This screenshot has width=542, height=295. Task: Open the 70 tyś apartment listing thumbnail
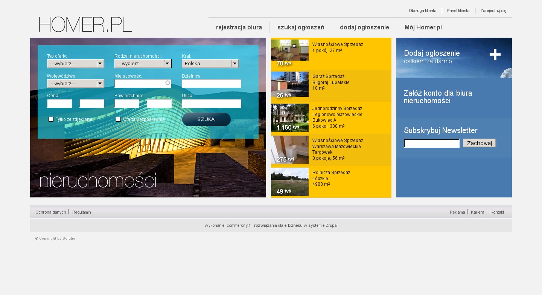[x=289, y=53]
